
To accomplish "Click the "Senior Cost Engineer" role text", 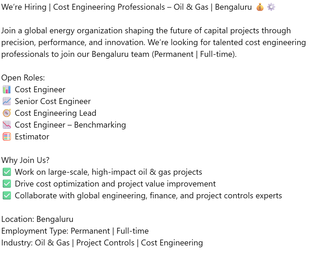I will point(53,101).
